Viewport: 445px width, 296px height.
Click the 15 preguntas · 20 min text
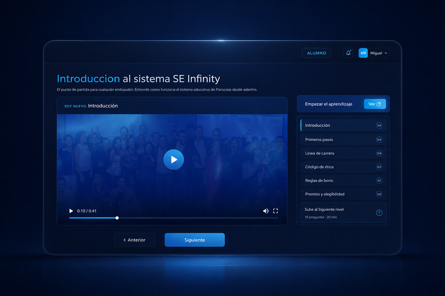click(x=321, y=217)
